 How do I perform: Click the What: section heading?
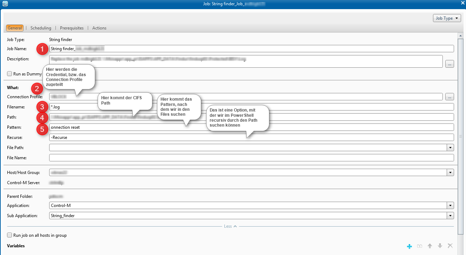[x=13, y=88]
